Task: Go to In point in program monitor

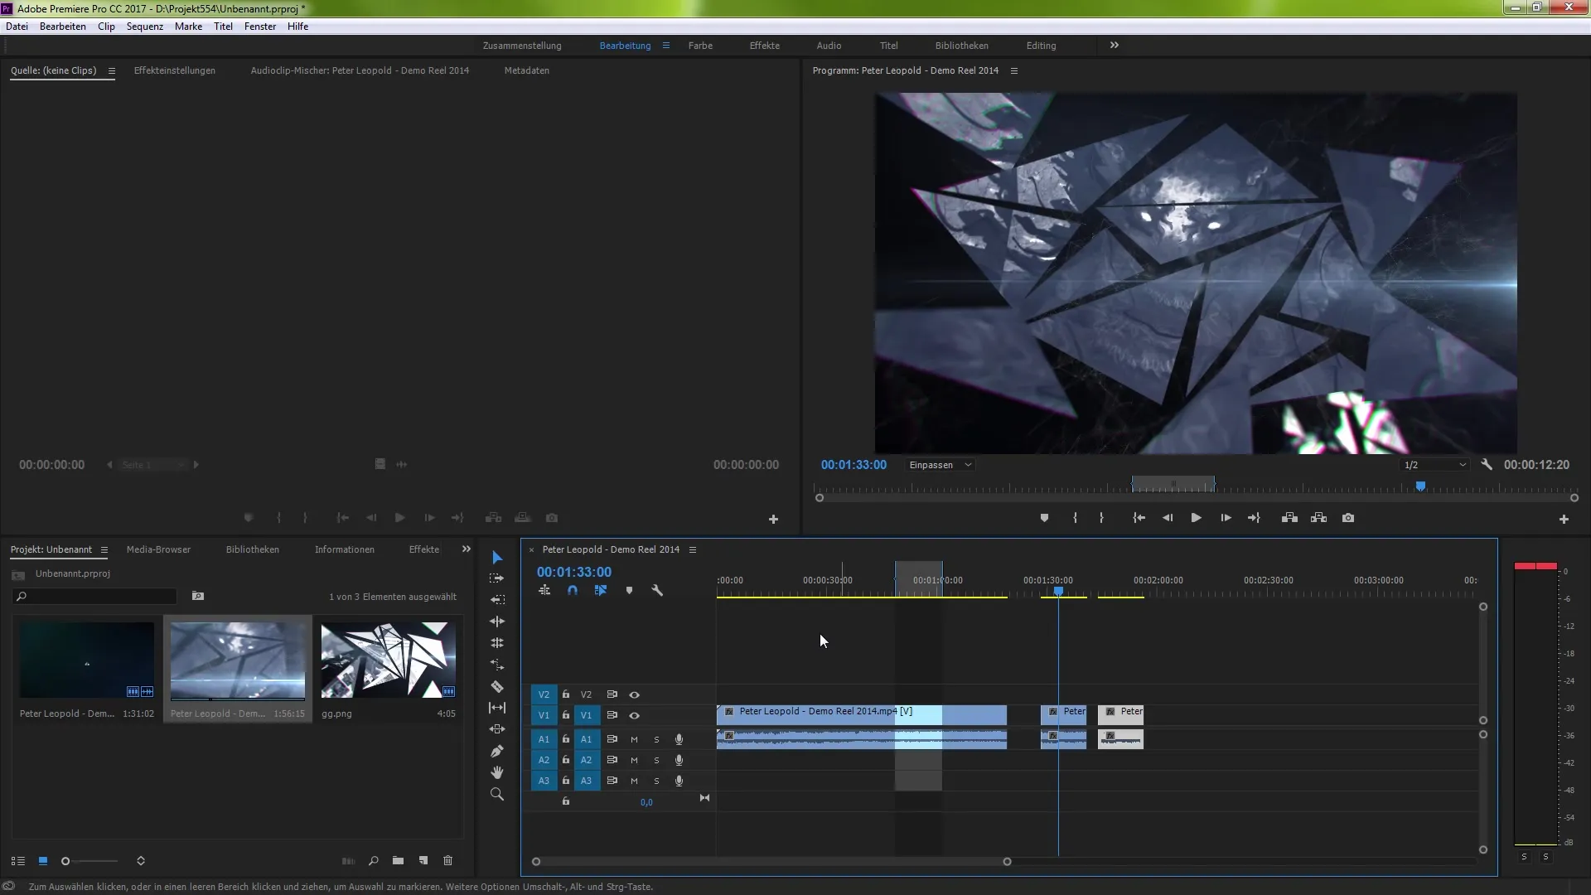Action: [1139, 518]
